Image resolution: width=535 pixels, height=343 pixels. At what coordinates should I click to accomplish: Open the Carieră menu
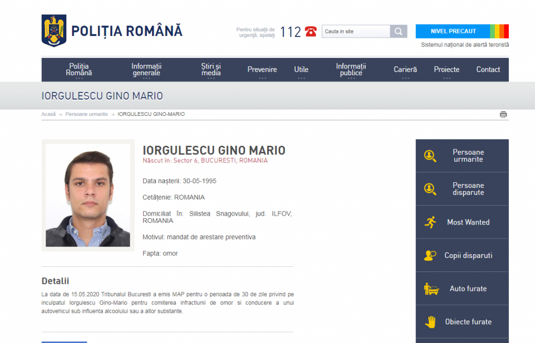coord(405,69)
